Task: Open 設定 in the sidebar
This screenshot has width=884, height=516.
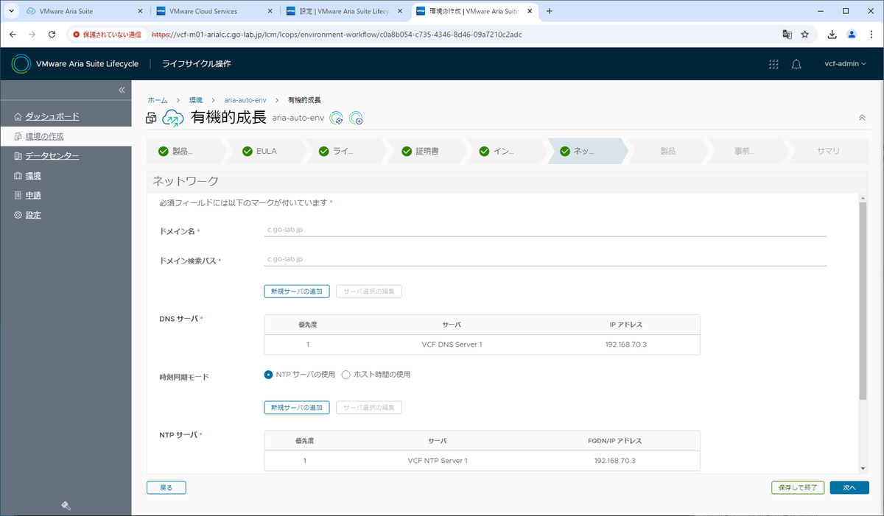Action: 33,215
